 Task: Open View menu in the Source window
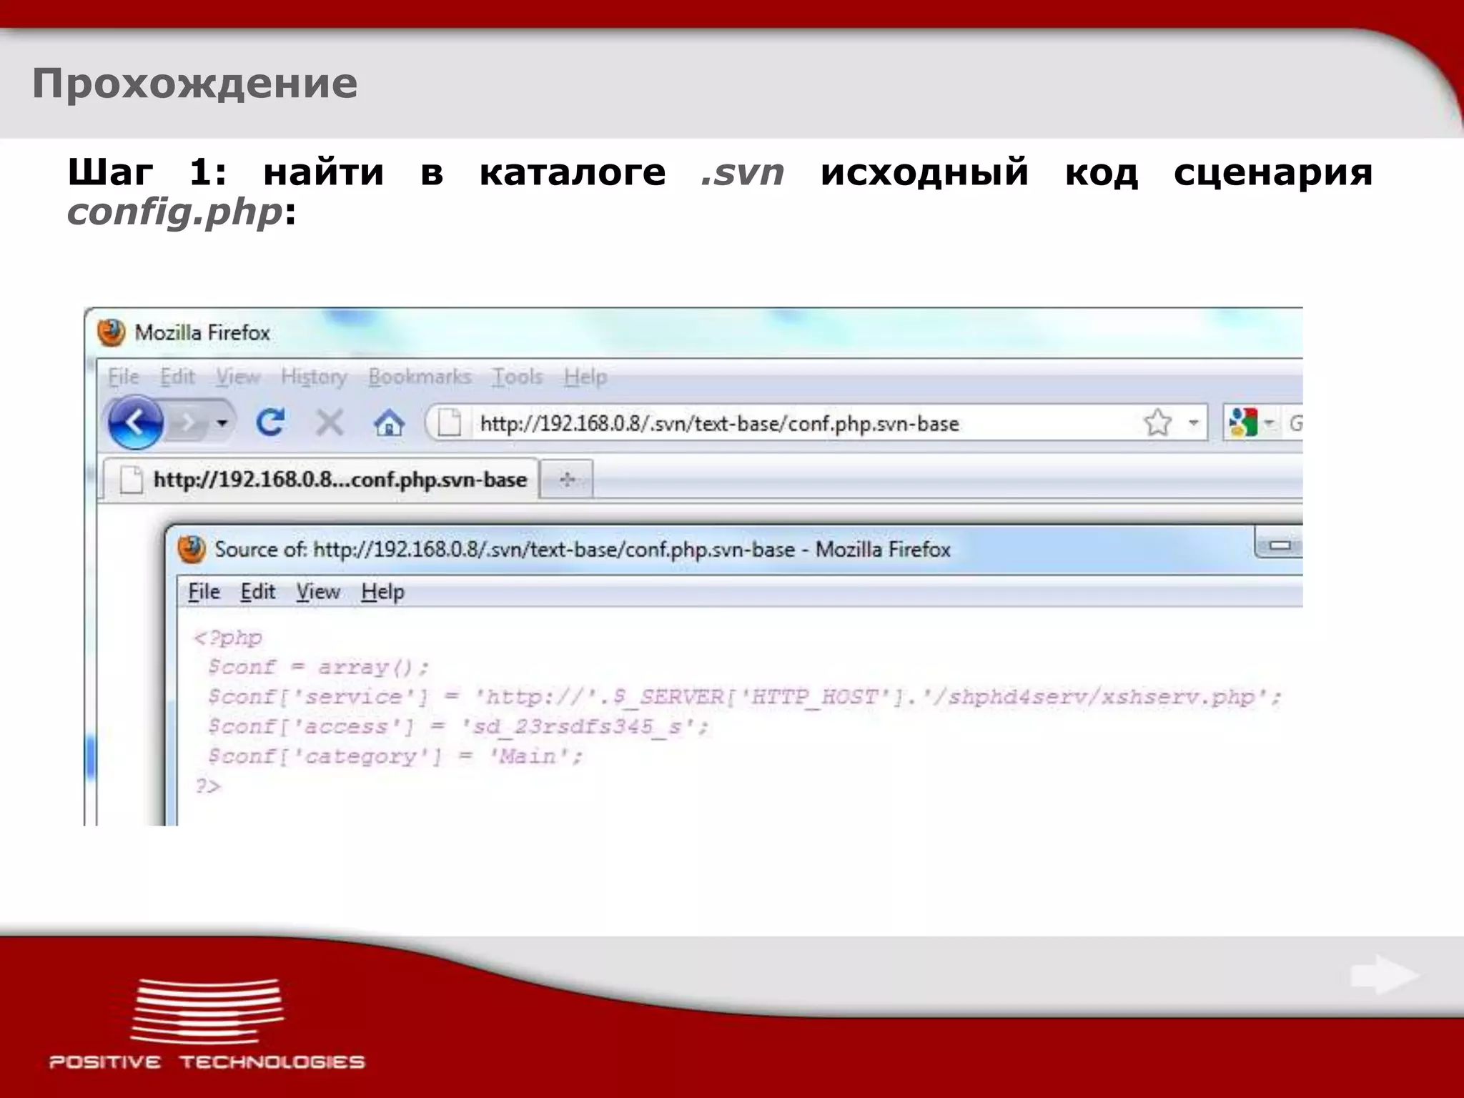(318, 592)
